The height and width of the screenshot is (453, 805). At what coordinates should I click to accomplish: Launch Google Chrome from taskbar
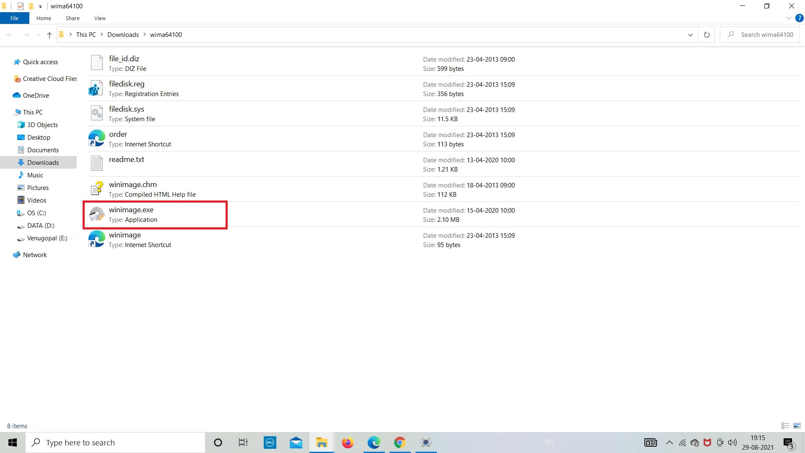coord(400,443)
